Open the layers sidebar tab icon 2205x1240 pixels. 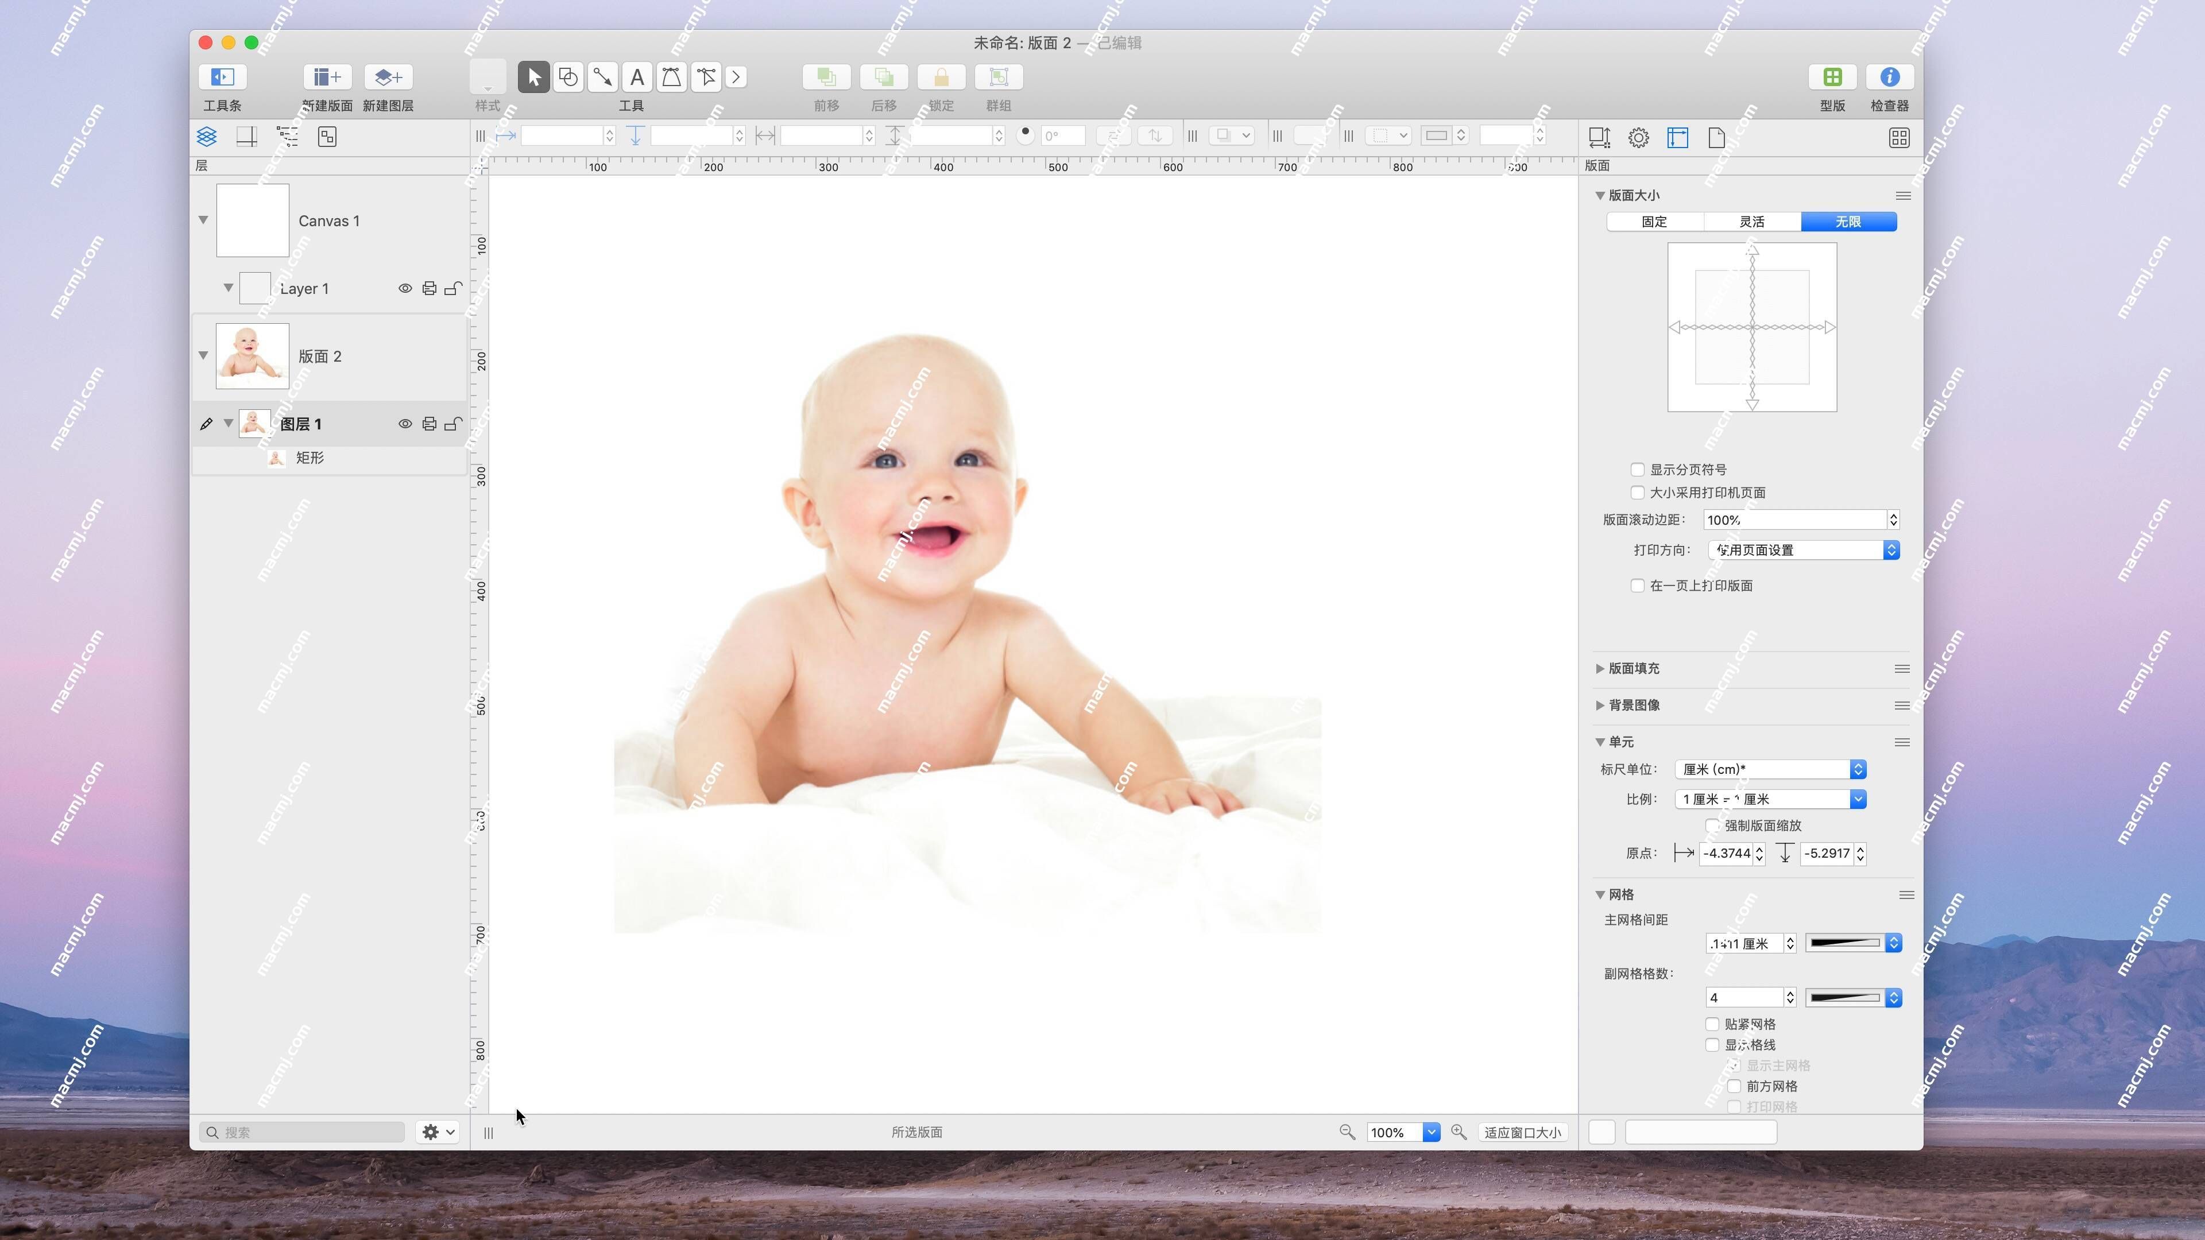point(206,137)
